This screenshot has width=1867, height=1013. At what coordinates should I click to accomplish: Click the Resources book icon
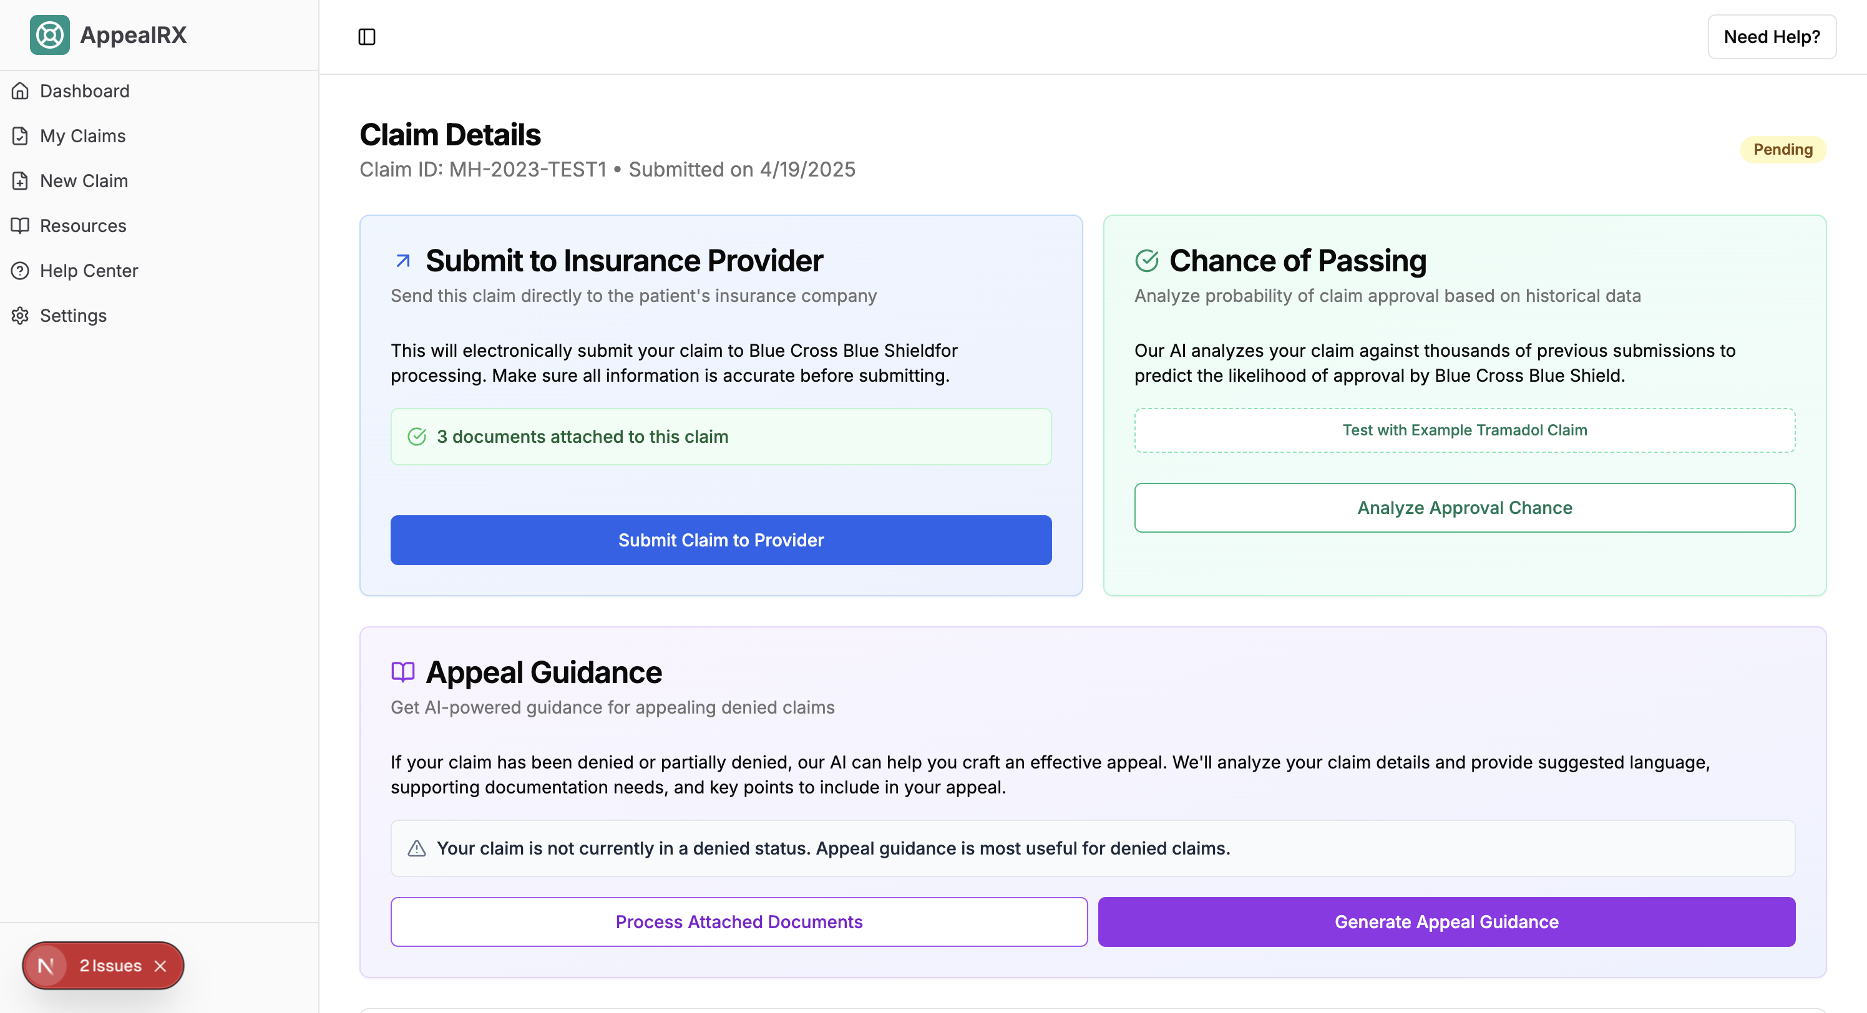(x=21, y=226)
